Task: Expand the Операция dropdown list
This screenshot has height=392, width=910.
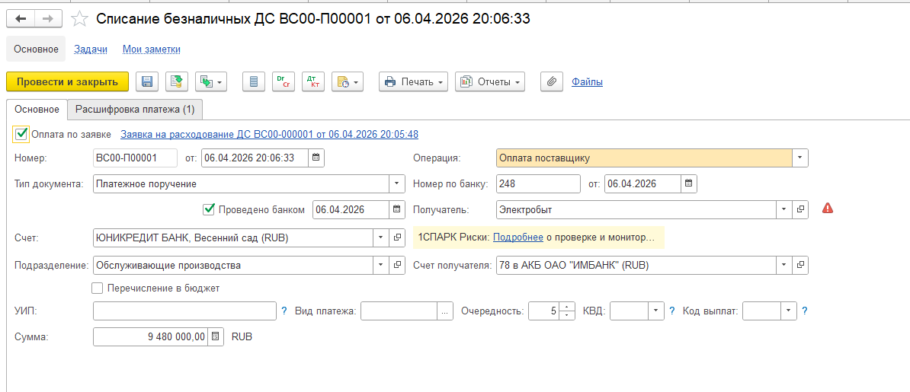Action: [799, 158]
